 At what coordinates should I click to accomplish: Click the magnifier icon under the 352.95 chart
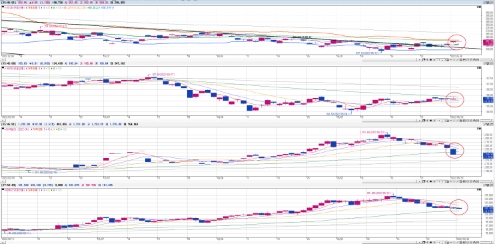click(x=447, y=59)
